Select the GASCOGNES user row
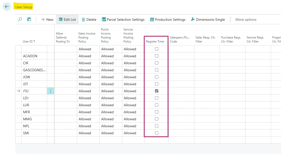281x154 pixels. coord(34,70)
